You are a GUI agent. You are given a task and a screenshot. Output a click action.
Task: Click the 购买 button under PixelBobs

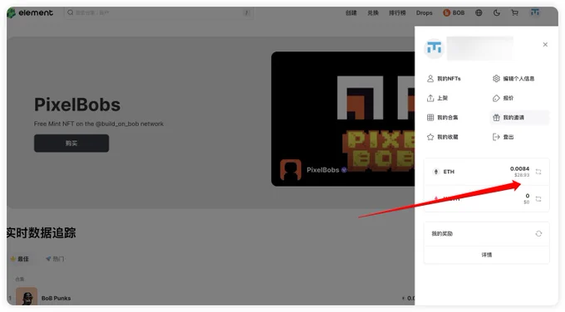pyautogui.click(x=71, y=144)
